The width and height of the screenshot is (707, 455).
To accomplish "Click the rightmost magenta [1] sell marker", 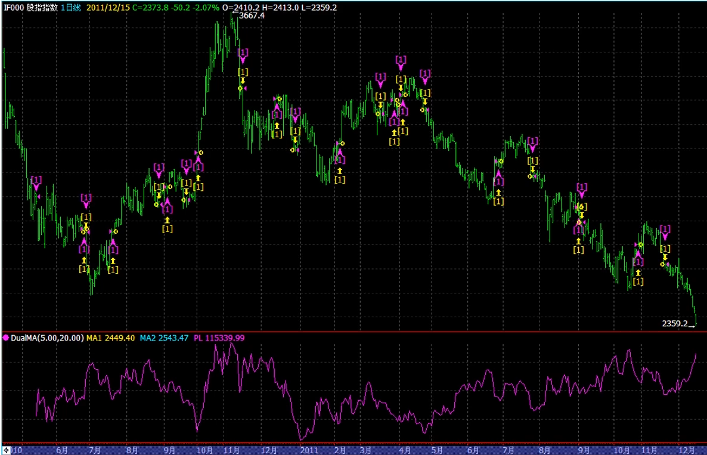I will pyautogui.click(x=665, y=230).
